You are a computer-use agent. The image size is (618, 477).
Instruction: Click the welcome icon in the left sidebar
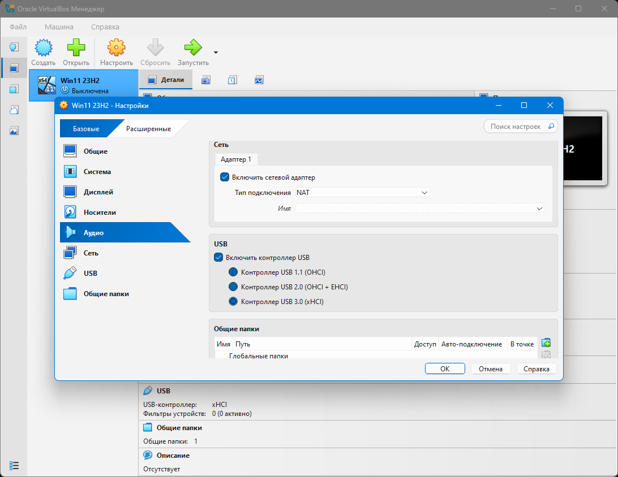(x=14, y=47)
